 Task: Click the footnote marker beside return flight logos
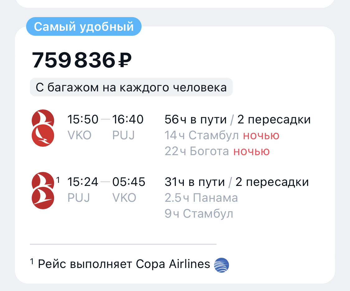click(x=58, y=179)
